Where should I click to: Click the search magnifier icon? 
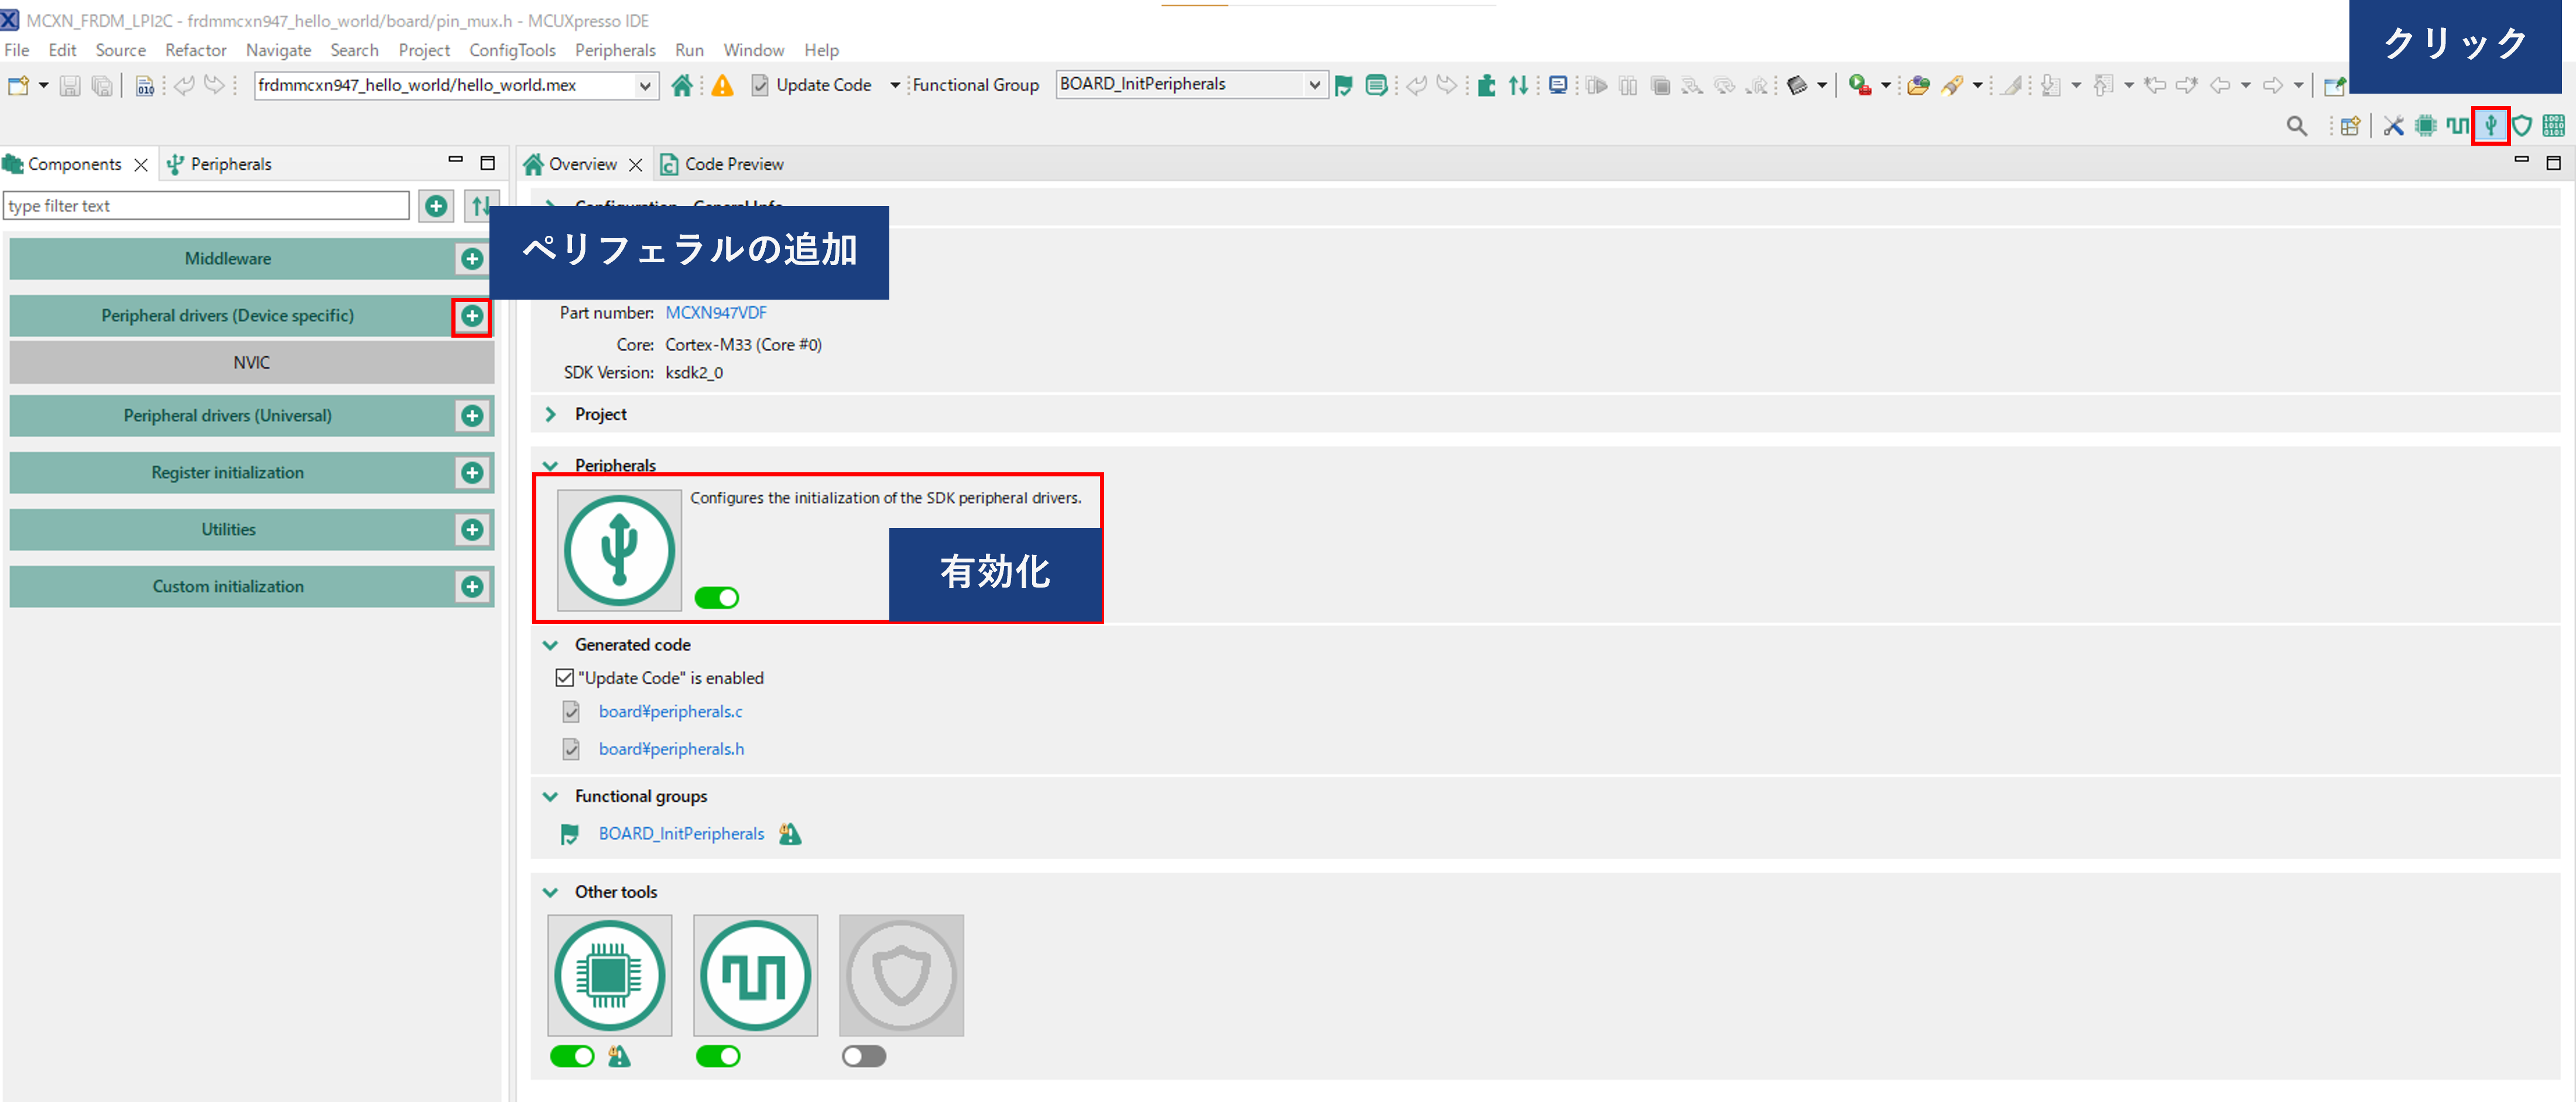click(2297, 125)
